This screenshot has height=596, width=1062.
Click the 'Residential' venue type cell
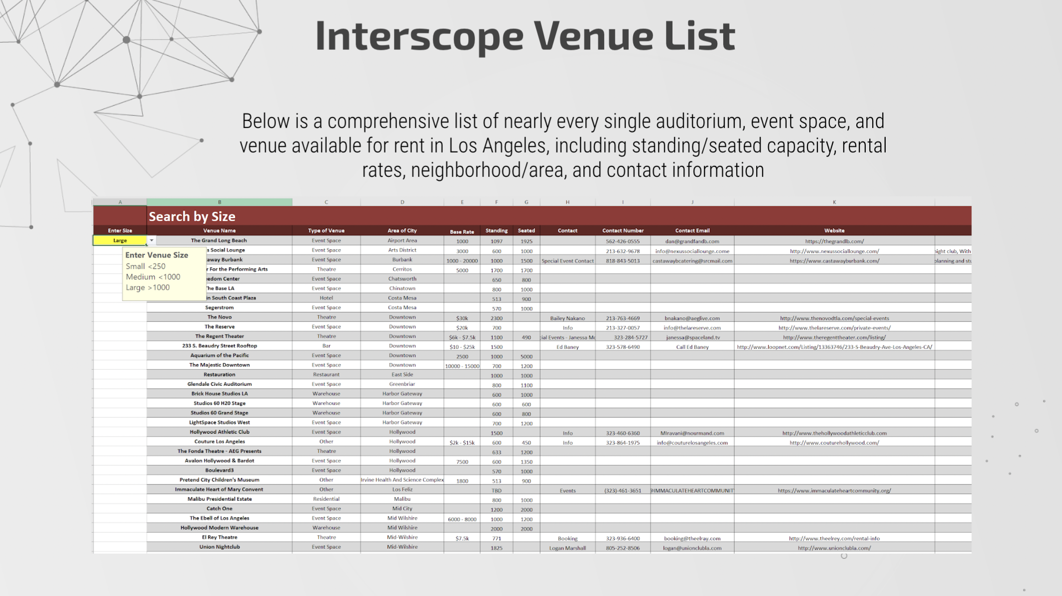pyautogui.click(x=326, y=499)
